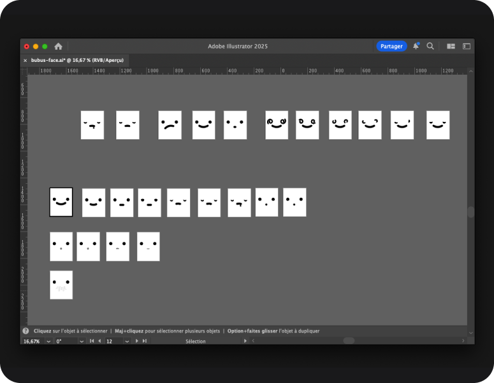Select the last artboard in the top row
The height and width of the screenshot is (383, 494).
pyautogui.click(x=438, y=125)
